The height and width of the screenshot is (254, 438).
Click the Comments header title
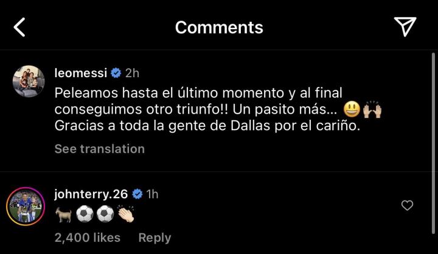(x=219, y=27)
